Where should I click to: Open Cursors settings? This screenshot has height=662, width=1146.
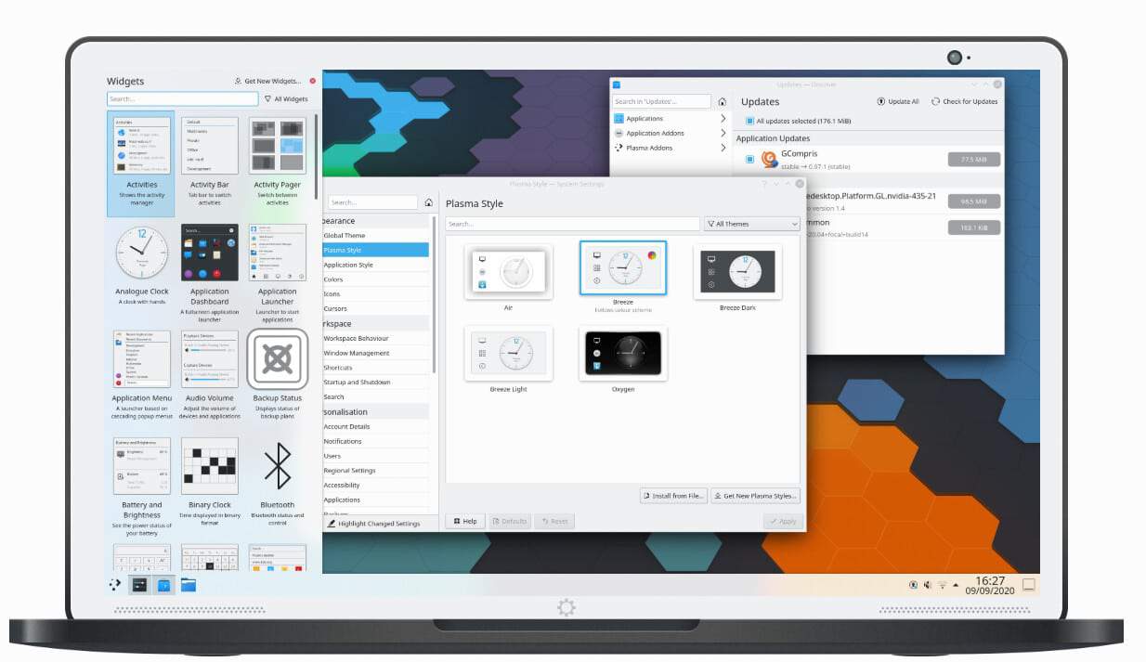(376, 308)
